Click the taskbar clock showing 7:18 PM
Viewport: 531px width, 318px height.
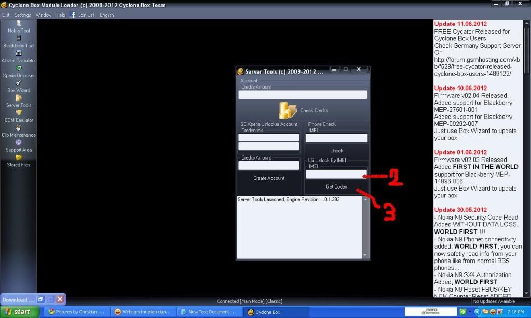(515, 312)
